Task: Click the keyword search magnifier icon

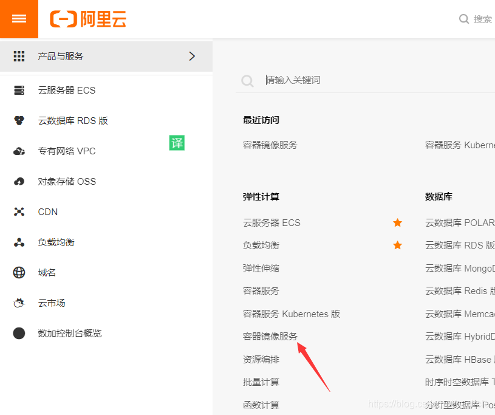Action: click(247, 81)
